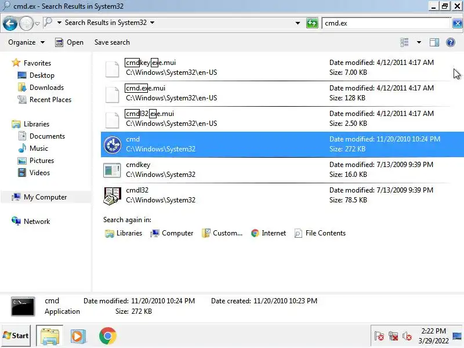Viewport: 464px width, 348px height.
Task: Select the cmdl32.exe.mui file name
Action: click(x=150, y=113)
